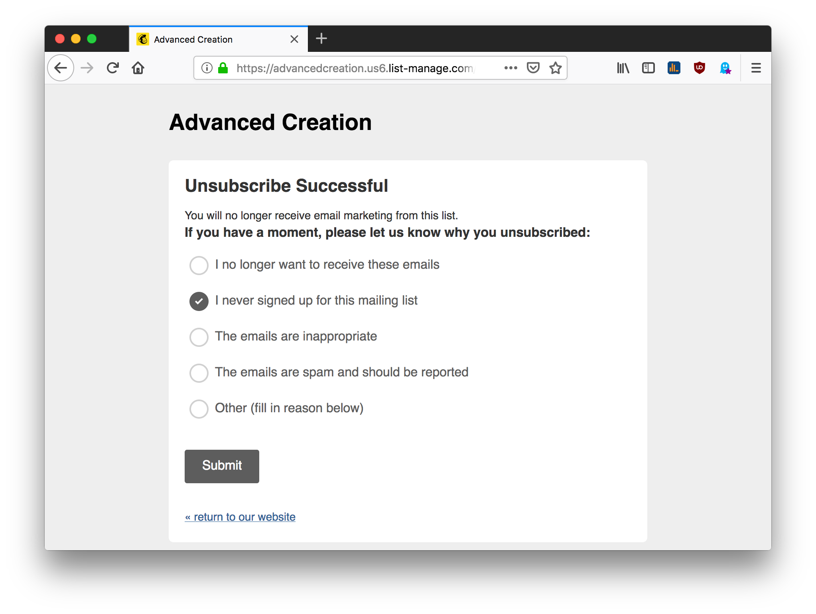
Task: Open the Firefox hamburger menu
Action: pos(756,68)
